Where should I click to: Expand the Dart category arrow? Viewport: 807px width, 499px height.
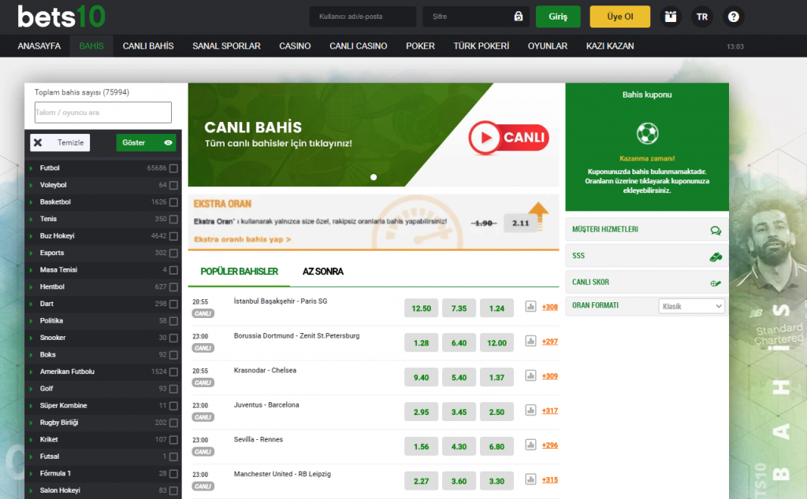coord(31,304)
